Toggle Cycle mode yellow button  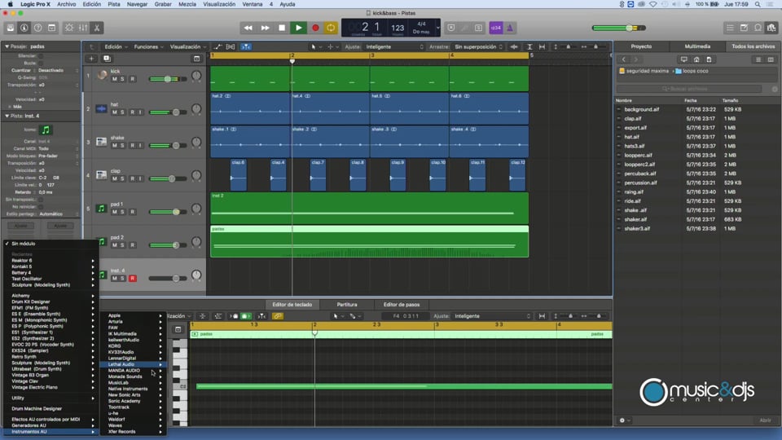click(x=331, y=28)
